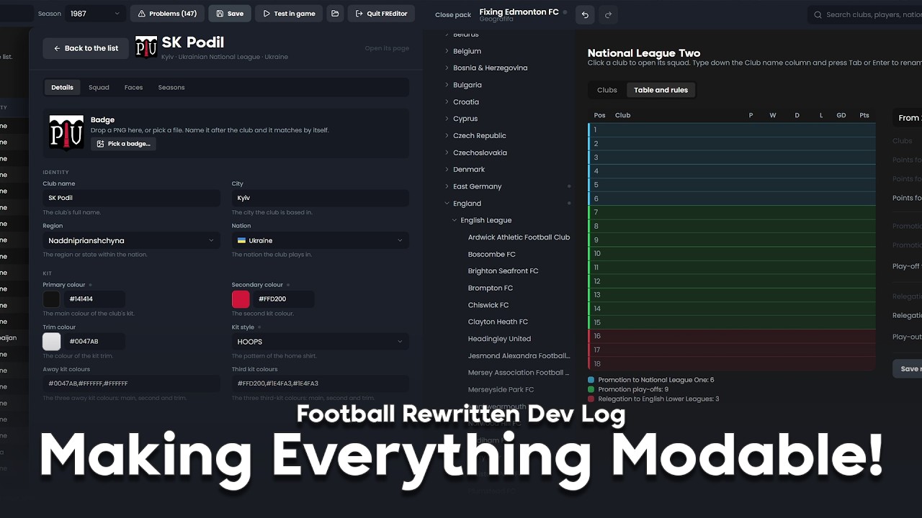Click the search magnifier icon
The height and width of the screenshot is (518, 922).
pyautogui.click(x=818, y=14)
